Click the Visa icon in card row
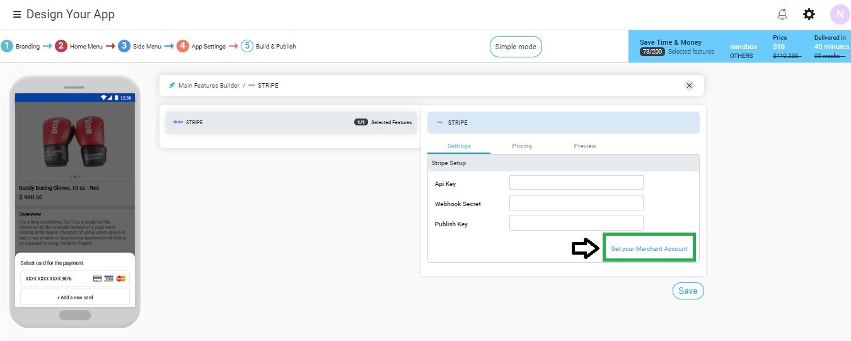The height and width of the screenshot is (341, 851). click(x=109, y=278)
